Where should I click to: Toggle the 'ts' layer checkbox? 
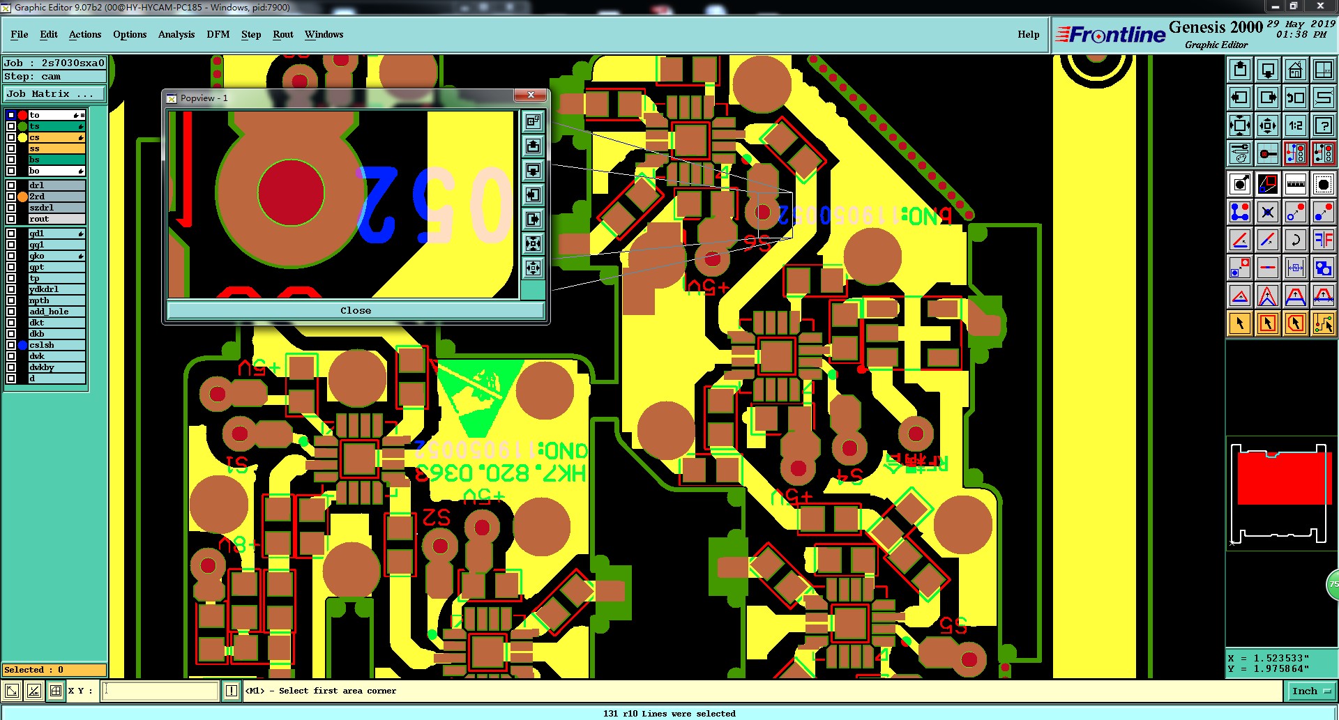point(11,126)
